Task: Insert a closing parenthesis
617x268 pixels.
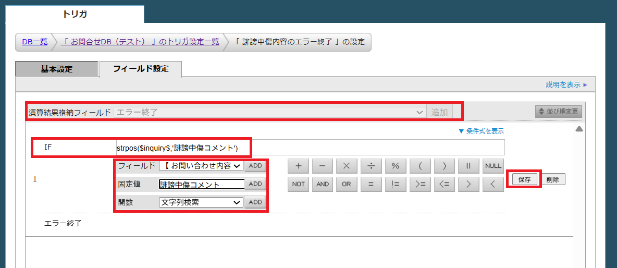Action: (445, 166)
